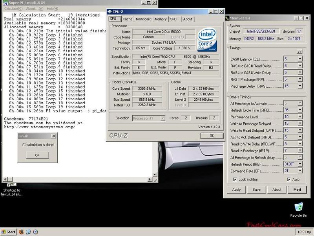The width and height of the screenshot is (314, 236).
Task: Click the Super PI title bar icon
Action: [x=5, y=3]
